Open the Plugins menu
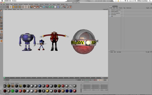 [58, 4]
